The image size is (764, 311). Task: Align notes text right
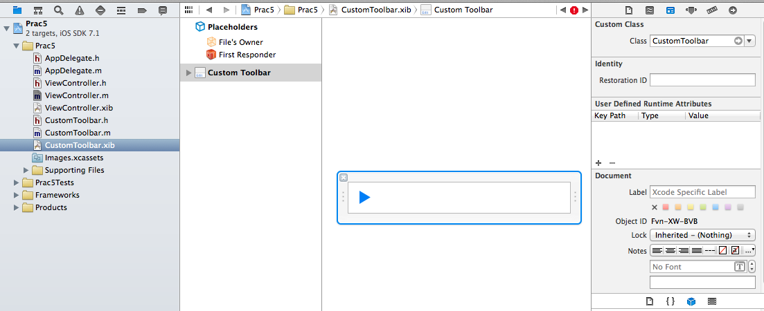(683, 250)
